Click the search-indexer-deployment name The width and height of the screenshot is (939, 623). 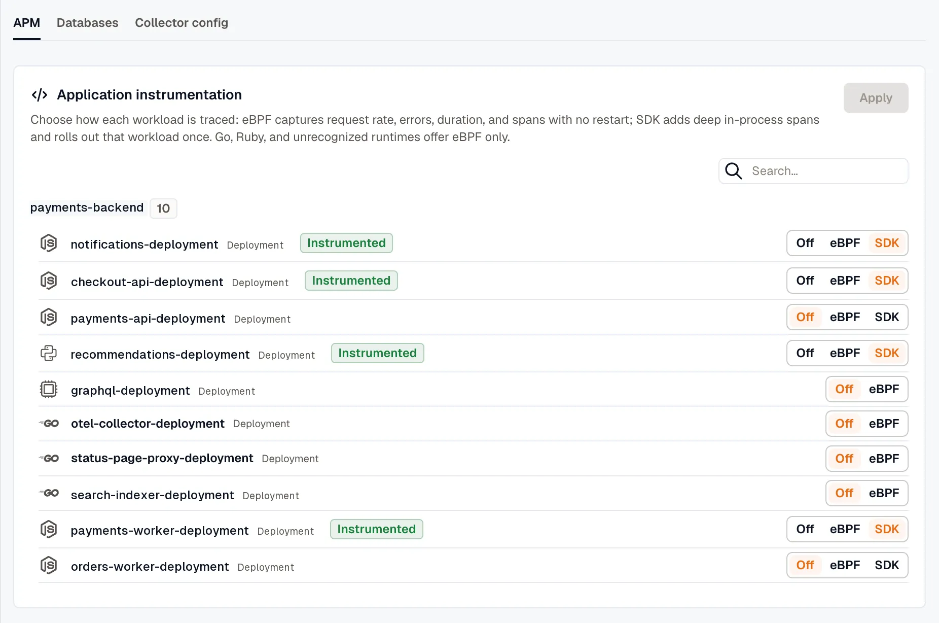tap(153, 495)
